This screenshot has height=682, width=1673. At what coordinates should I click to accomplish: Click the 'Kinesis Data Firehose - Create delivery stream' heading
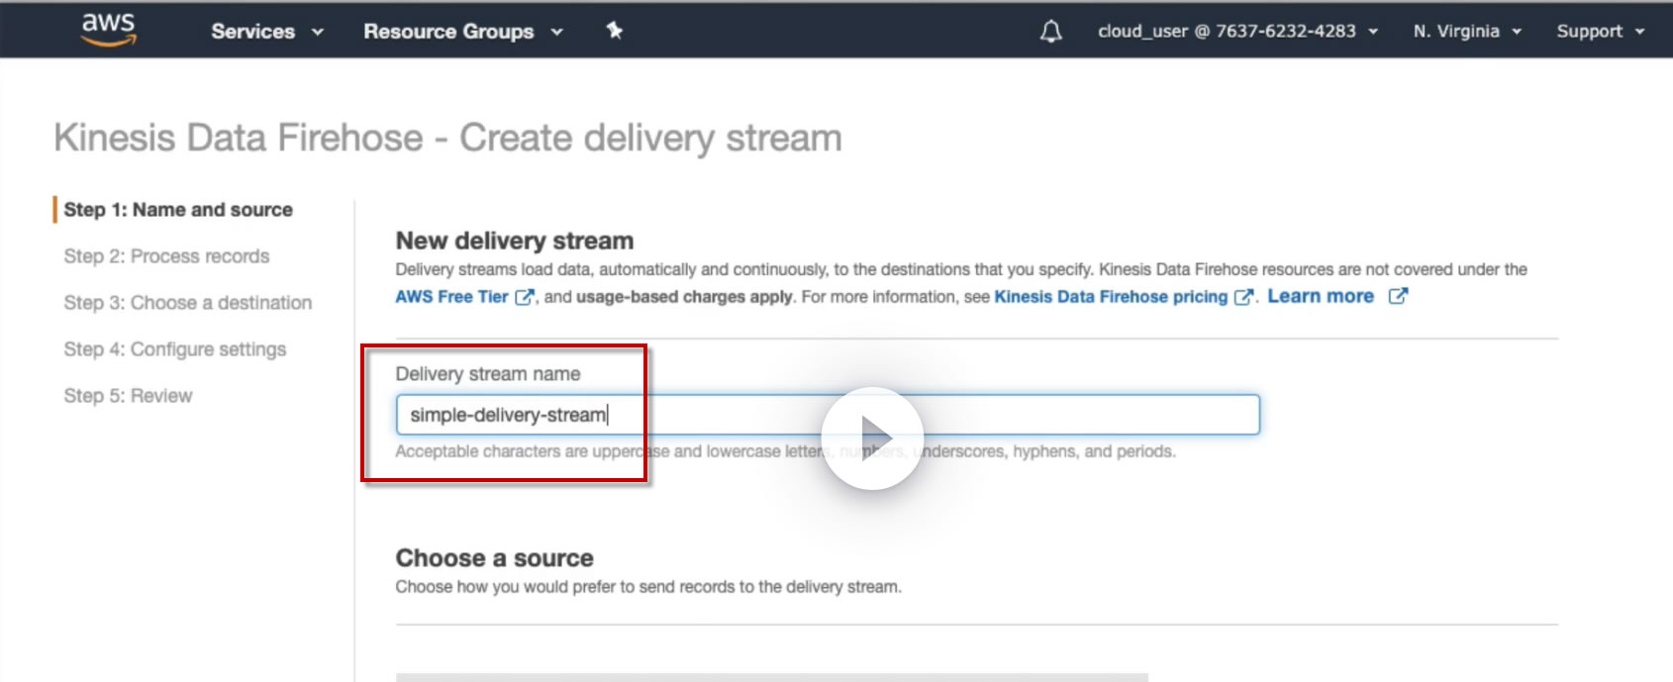click(x=447, y=138)
